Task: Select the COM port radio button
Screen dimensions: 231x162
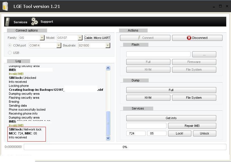Action: coord(10,45)
